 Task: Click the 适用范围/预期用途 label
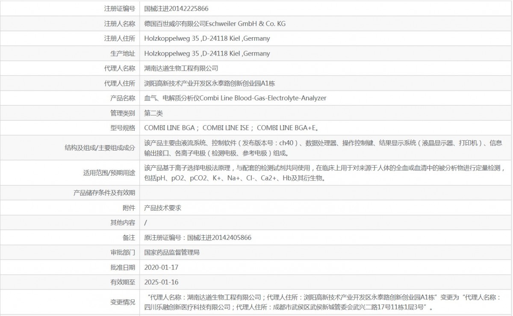pyautogui.click(x=109, y=173)
